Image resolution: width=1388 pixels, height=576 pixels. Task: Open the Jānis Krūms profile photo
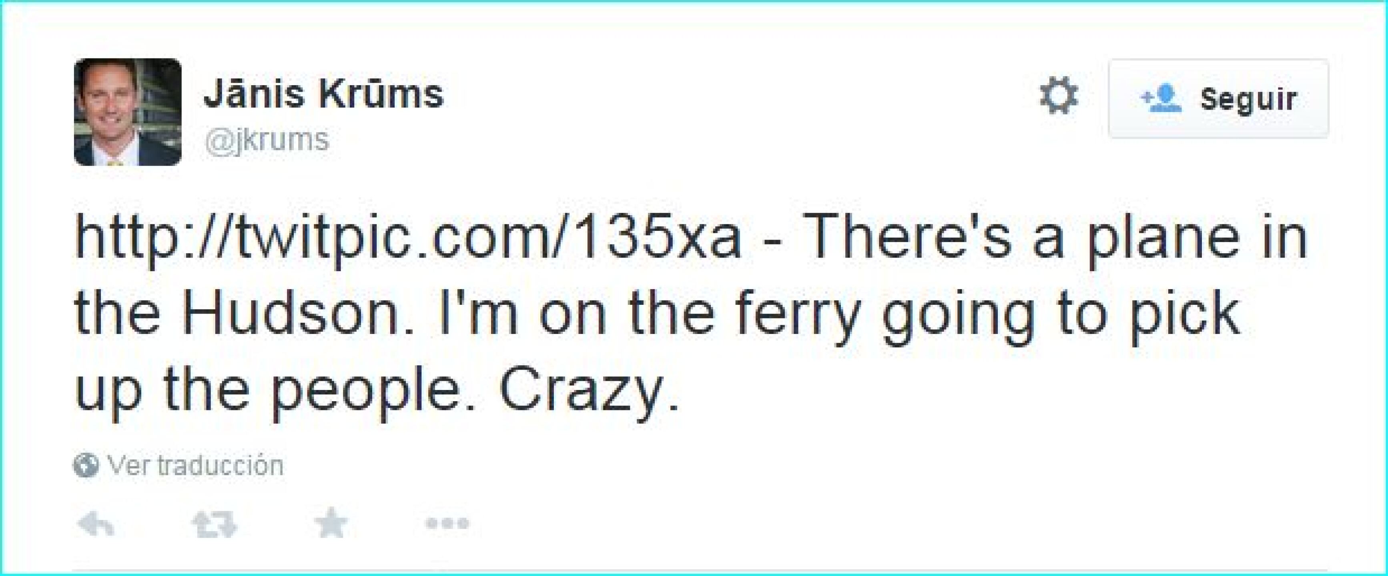(128, 112)
